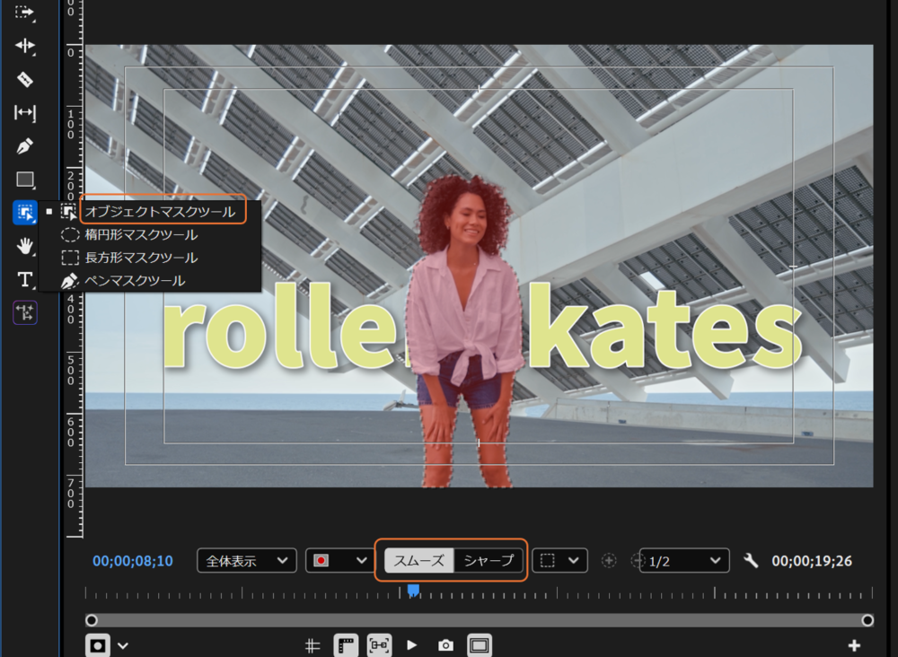Switch mask edge to シャープ
The height and width of the screenshot is (657, 898).
point(489,561)
